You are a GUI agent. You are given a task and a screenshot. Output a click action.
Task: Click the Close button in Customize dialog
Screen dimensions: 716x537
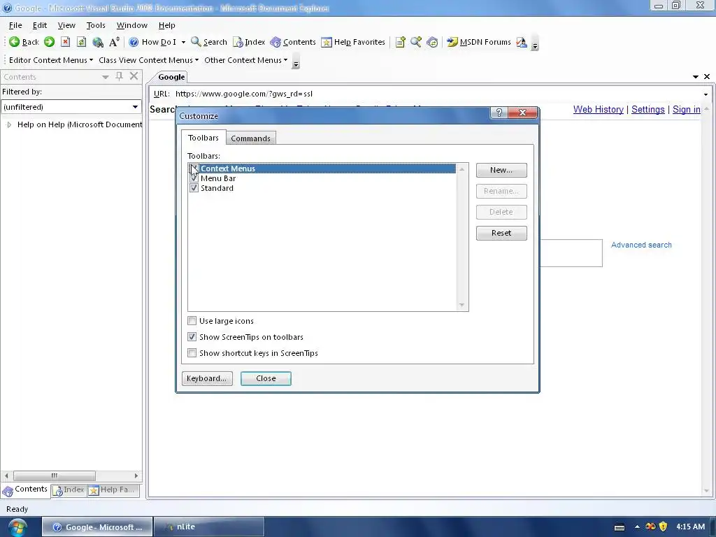click(x=266, y=378)
